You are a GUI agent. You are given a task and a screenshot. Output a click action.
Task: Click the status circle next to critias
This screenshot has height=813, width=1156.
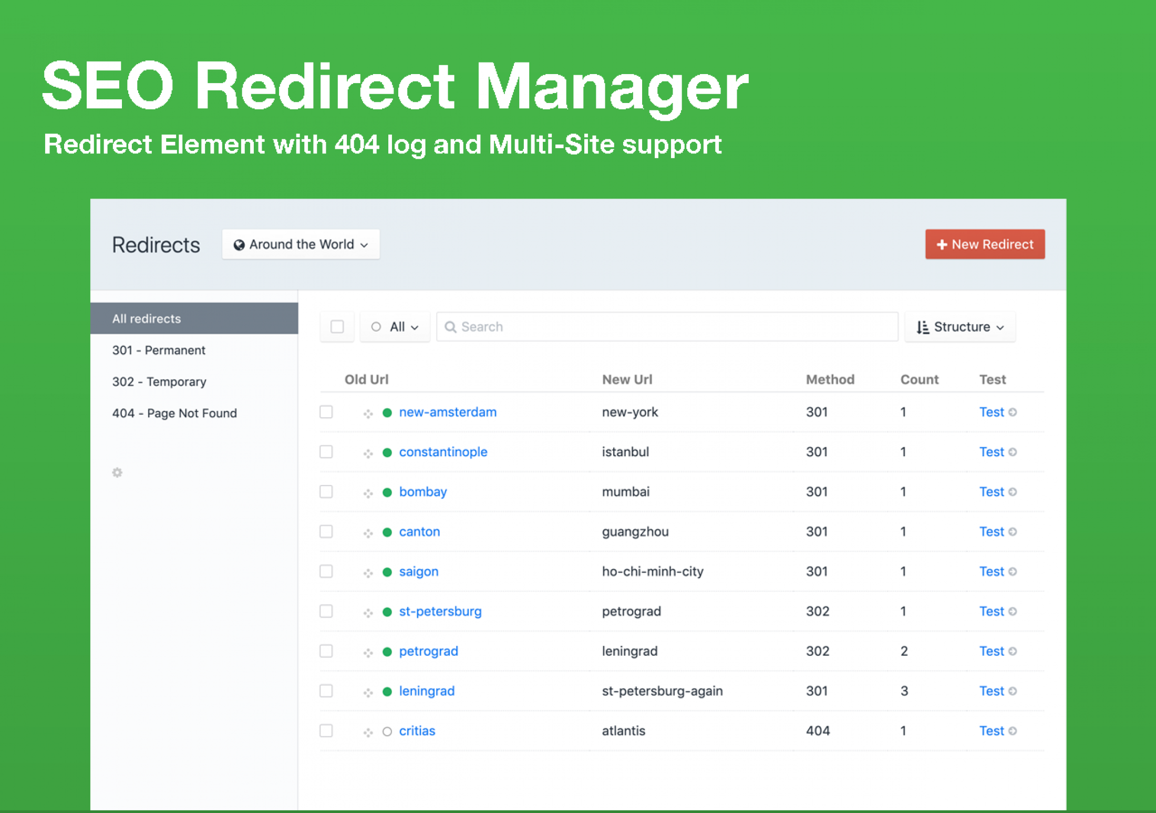(x=387, y=730)
